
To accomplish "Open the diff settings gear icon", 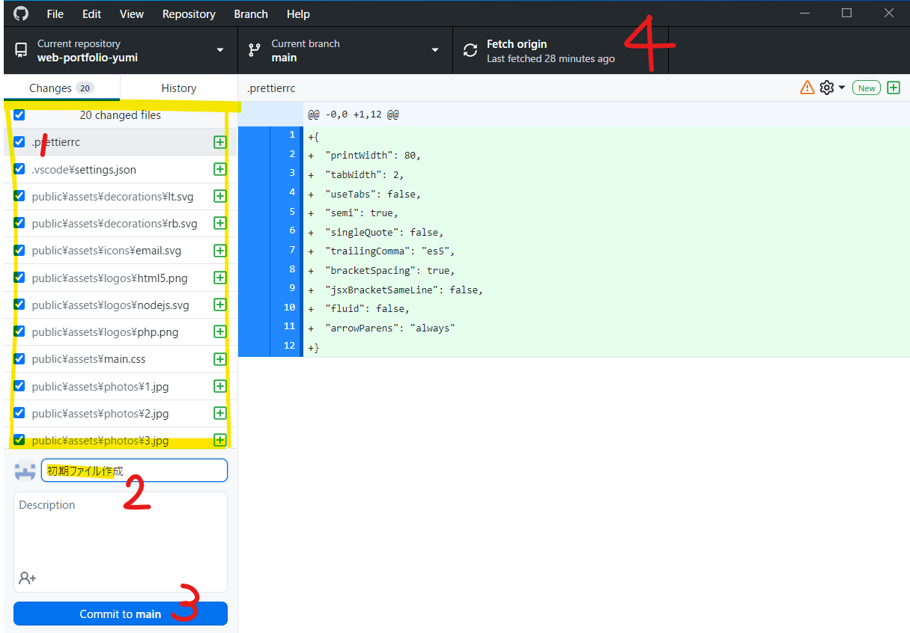I will pyautogui.click(x=827, y=88).
